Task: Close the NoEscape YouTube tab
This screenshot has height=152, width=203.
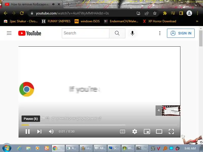Action: point(59,4)
